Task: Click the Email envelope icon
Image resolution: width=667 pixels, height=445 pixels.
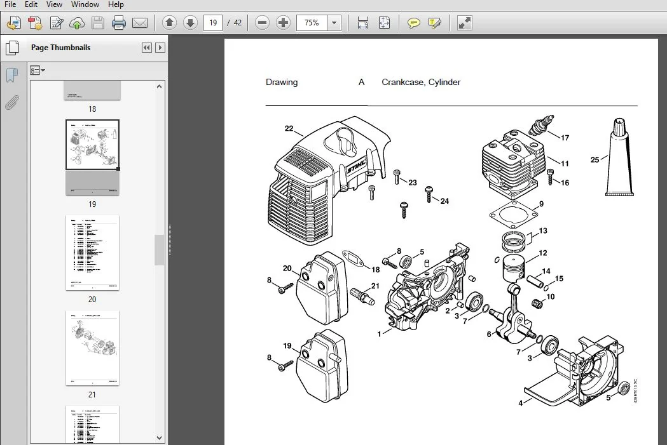Action: [x=140, y=23]
